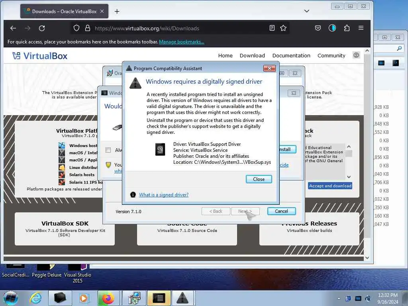Open Firefox from the taskbar
The height and width of the screenshot is (306, 408).
coord(108,298)
